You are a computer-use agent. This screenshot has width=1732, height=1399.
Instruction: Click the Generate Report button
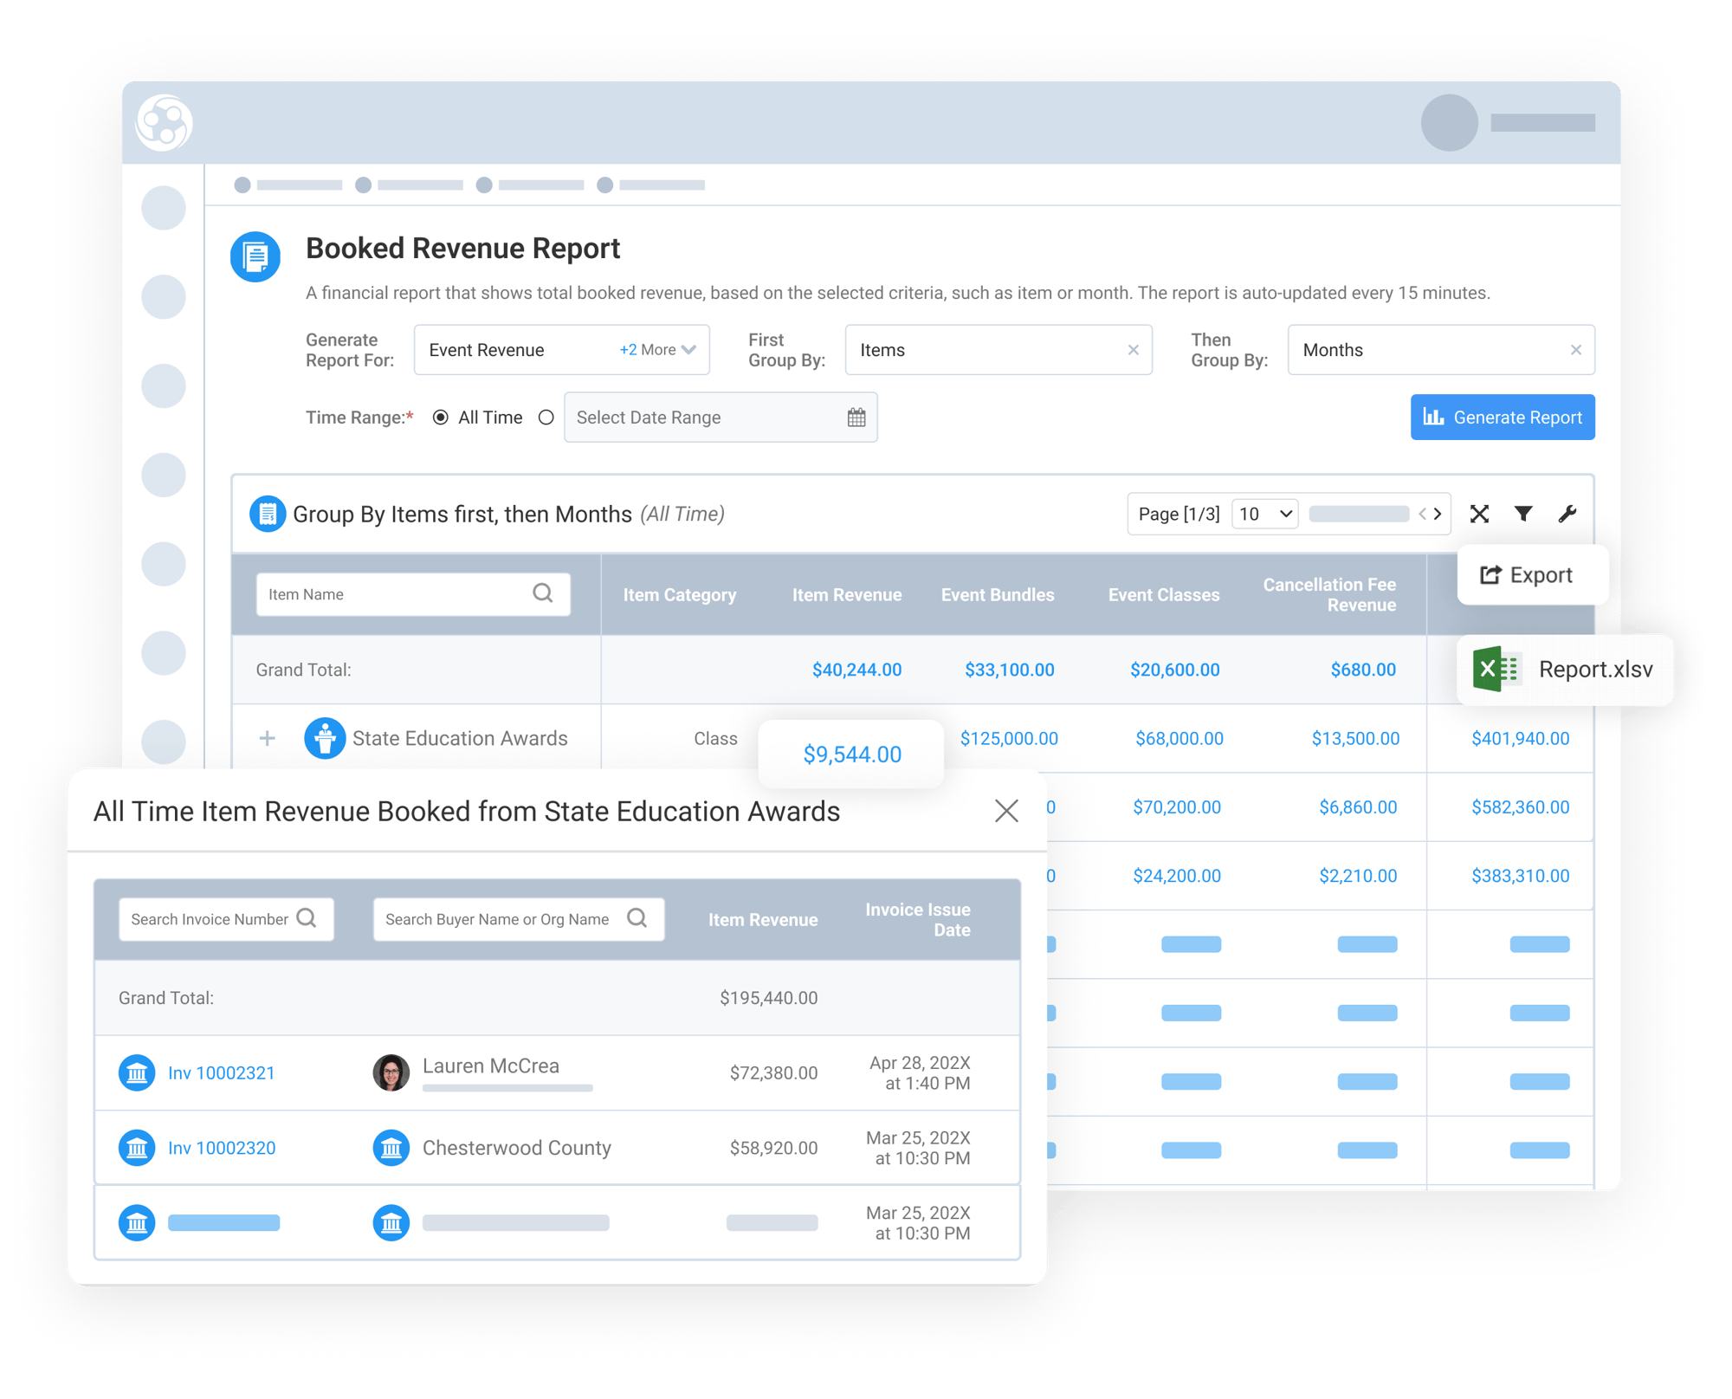click(1503, 417)
